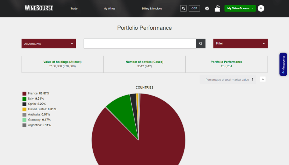Select the dark Spain pie slice
This screenshot has width=289, height=165.
click(134, 105)
